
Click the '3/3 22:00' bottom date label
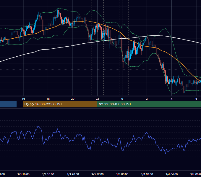pyautogui.click(x=98, y=174)
